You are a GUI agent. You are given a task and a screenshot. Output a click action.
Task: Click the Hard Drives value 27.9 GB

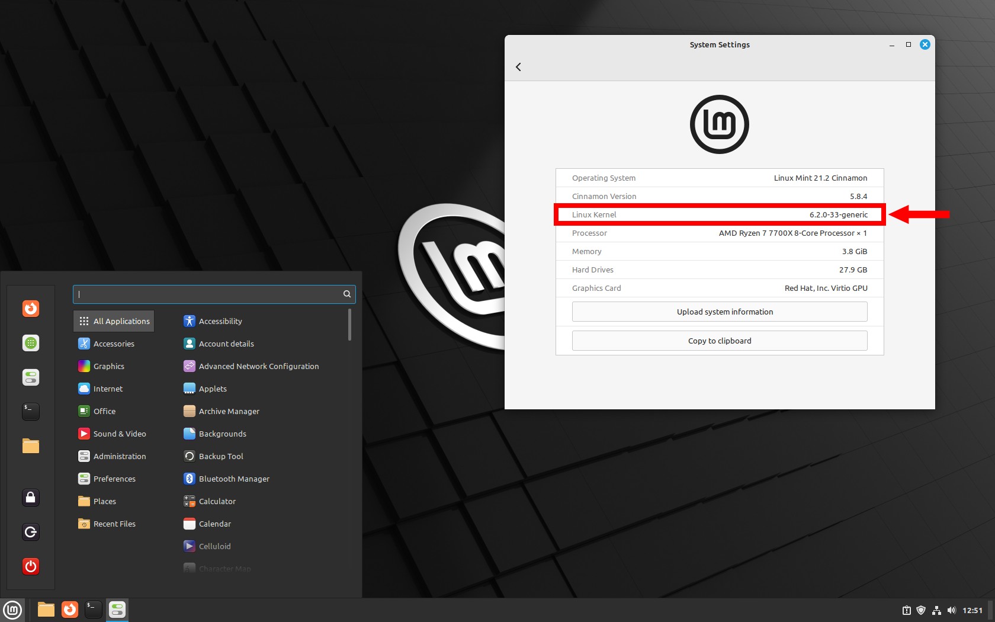pyautogui.click(x=853, y=270)
